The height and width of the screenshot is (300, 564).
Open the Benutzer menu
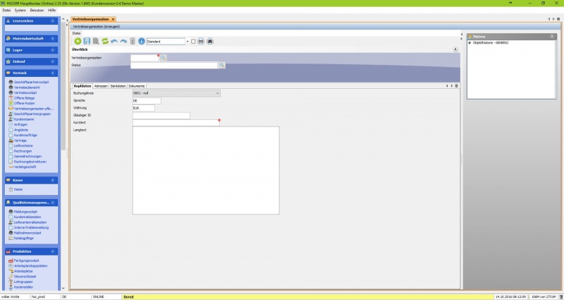37,10
